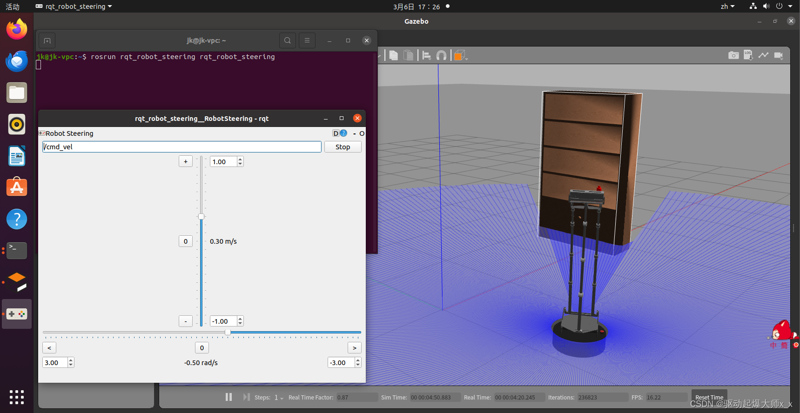Reset linear speed with vertical 0 button

[186, 241]
